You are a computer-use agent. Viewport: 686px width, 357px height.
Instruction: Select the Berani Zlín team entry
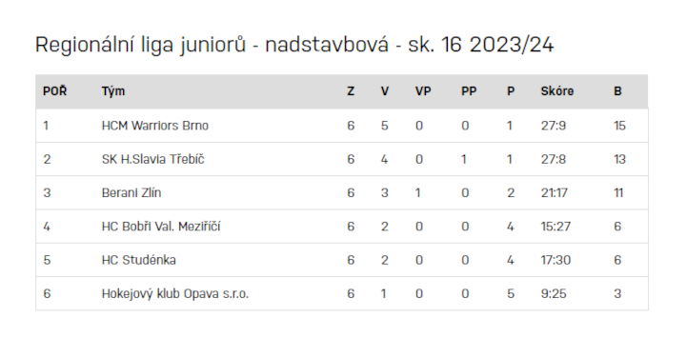pyautogui.click(x=131, y=192)
